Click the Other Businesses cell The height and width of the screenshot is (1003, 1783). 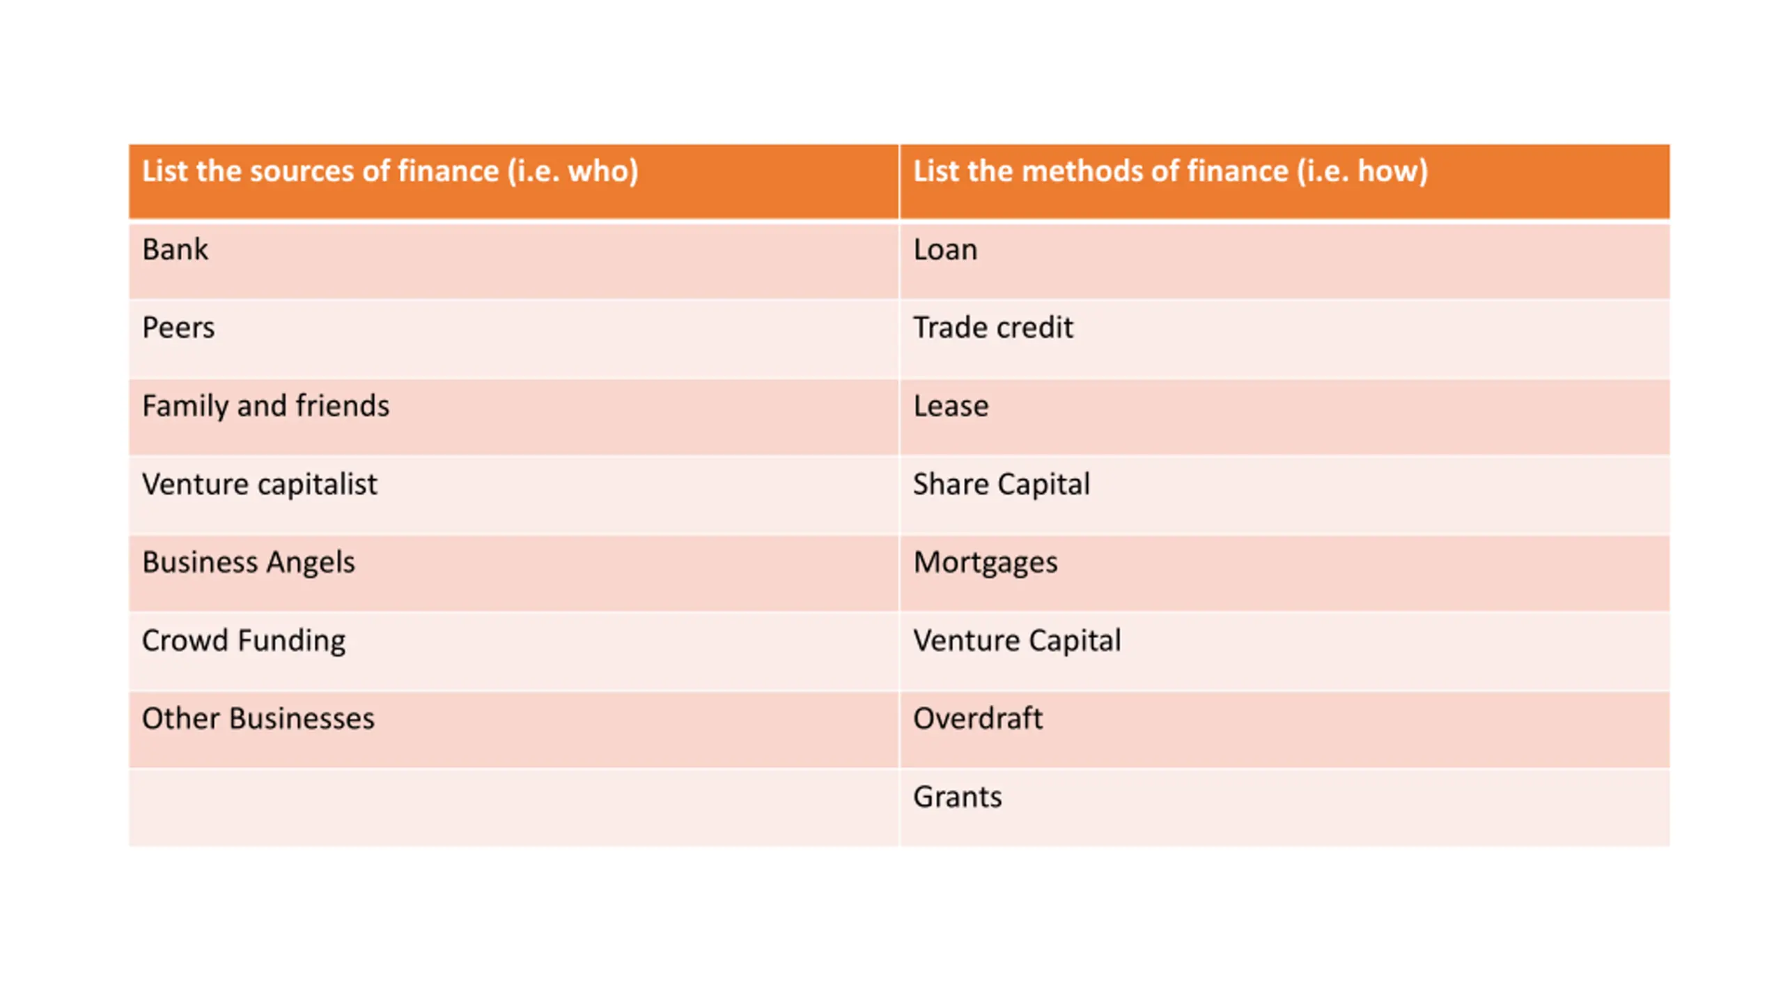(x=513, y=729)
